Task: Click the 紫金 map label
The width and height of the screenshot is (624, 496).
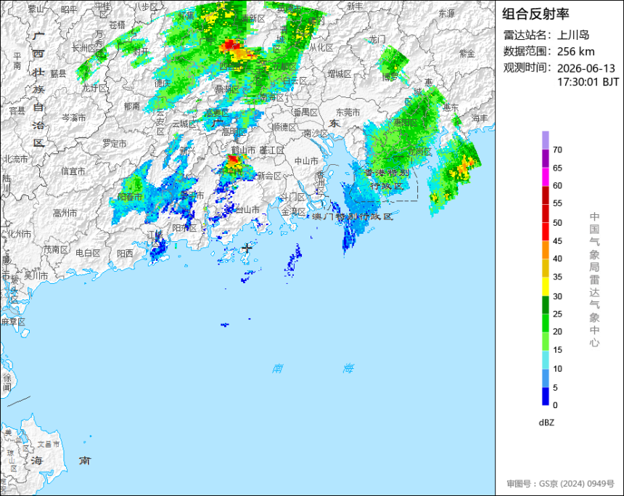Action: click(x=467, y=54)
